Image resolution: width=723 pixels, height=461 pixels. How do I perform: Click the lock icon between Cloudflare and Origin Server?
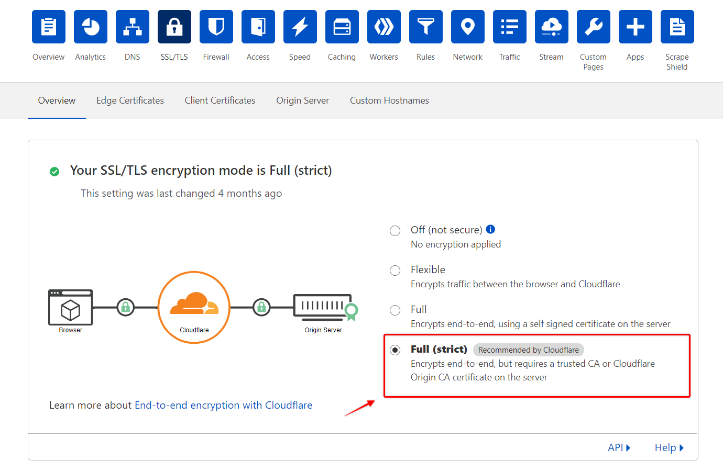pyautogui.click(x=261, y=307)
